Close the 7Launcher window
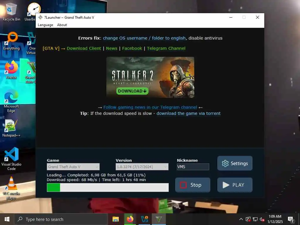 258,17
